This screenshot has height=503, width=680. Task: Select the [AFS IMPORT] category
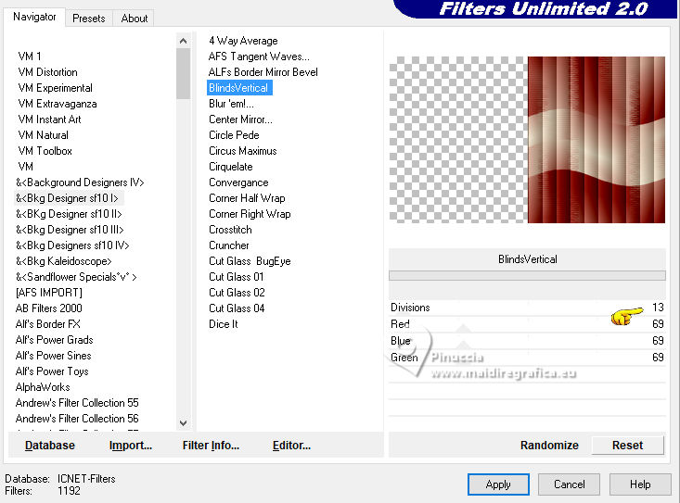[48, 293]
